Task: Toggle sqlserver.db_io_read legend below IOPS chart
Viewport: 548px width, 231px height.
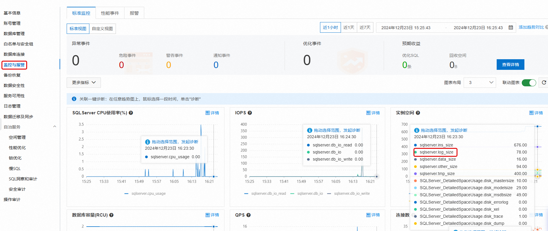Action: [x=265, y=194]
